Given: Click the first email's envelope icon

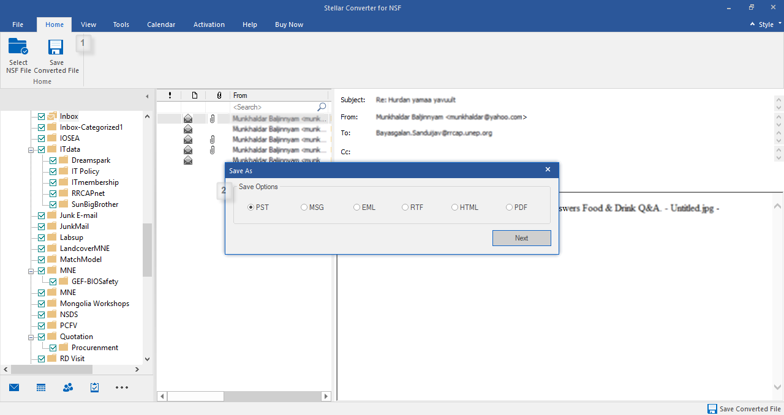Looking at the screenshot, I should pyautogui.click(x=188, y=119).
